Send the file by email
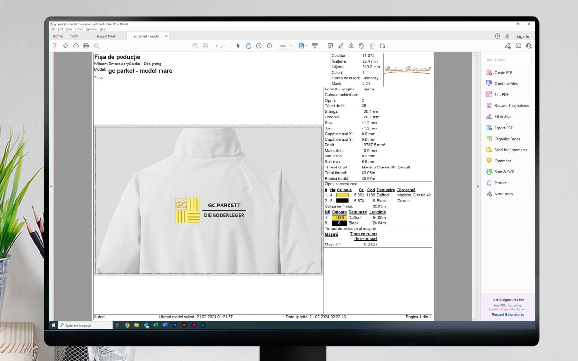This screenshot has height=361, width=578. [518, 46]
